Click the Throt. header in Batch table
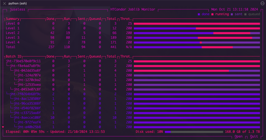 pyautogui.click(x=126, y=56)
